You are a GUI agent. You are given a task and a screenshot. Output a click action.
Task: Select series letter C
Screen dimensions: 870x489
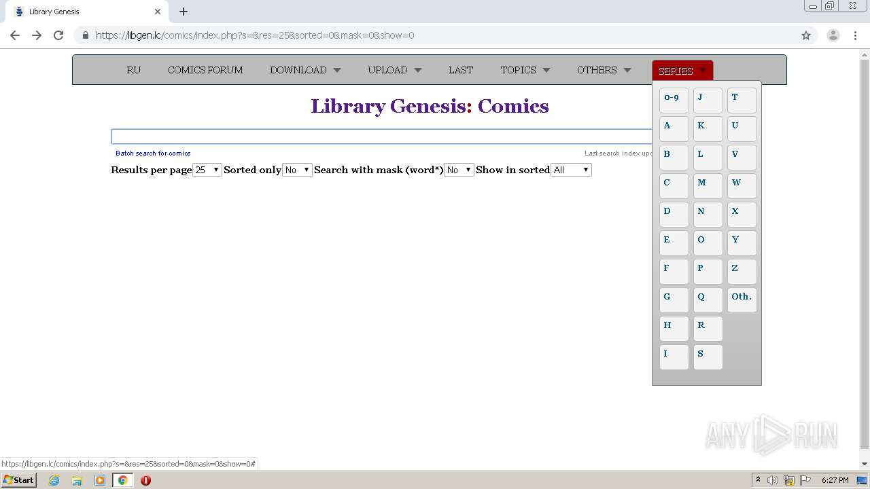point(674,186)
